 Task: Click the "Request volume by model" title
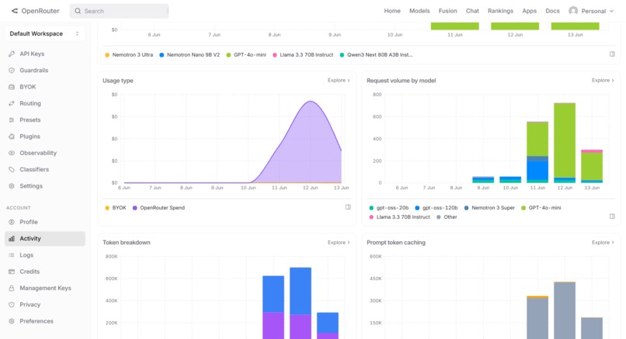click(402, 81)
